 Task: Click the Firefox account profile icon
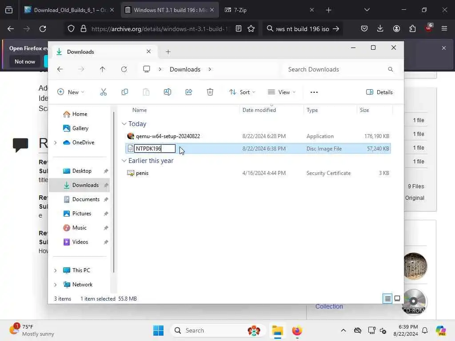tap(396, 29)
